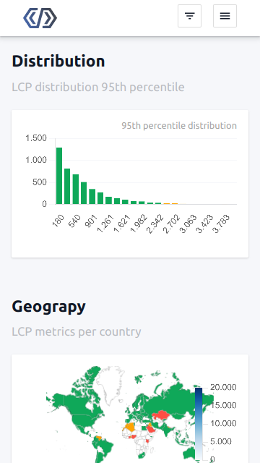Click the Geograpy section heading

pos(48,307)
